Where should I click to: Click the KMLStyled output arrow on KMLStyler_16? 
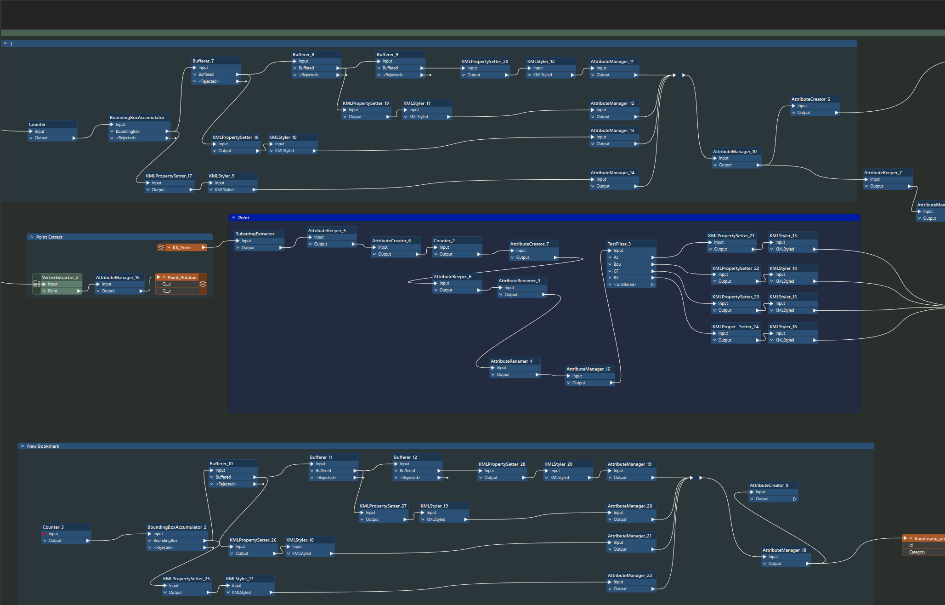pos(815,340)
